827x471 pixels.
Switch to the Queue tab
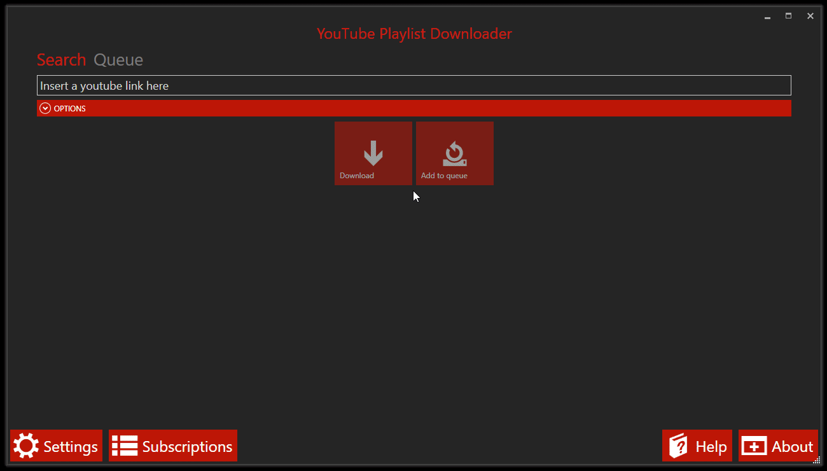point(118,59)
